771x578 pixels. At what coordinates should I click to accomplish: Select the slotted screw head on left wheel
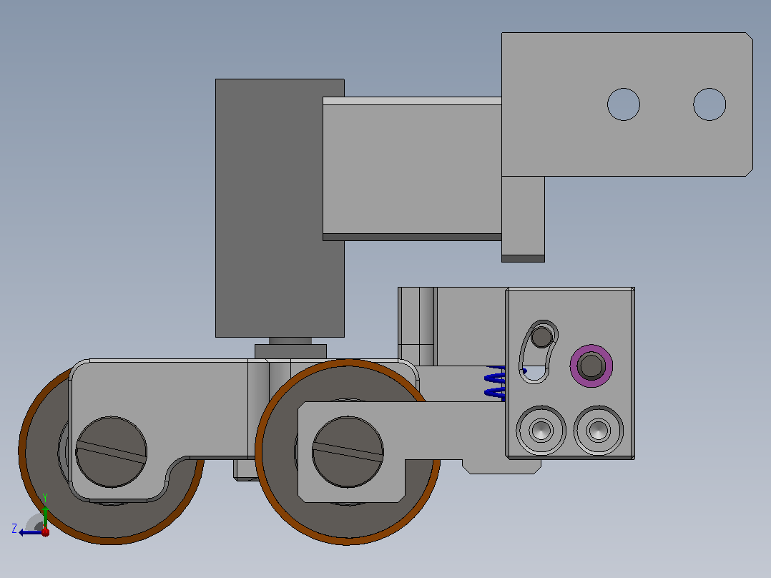pos(111,452)
